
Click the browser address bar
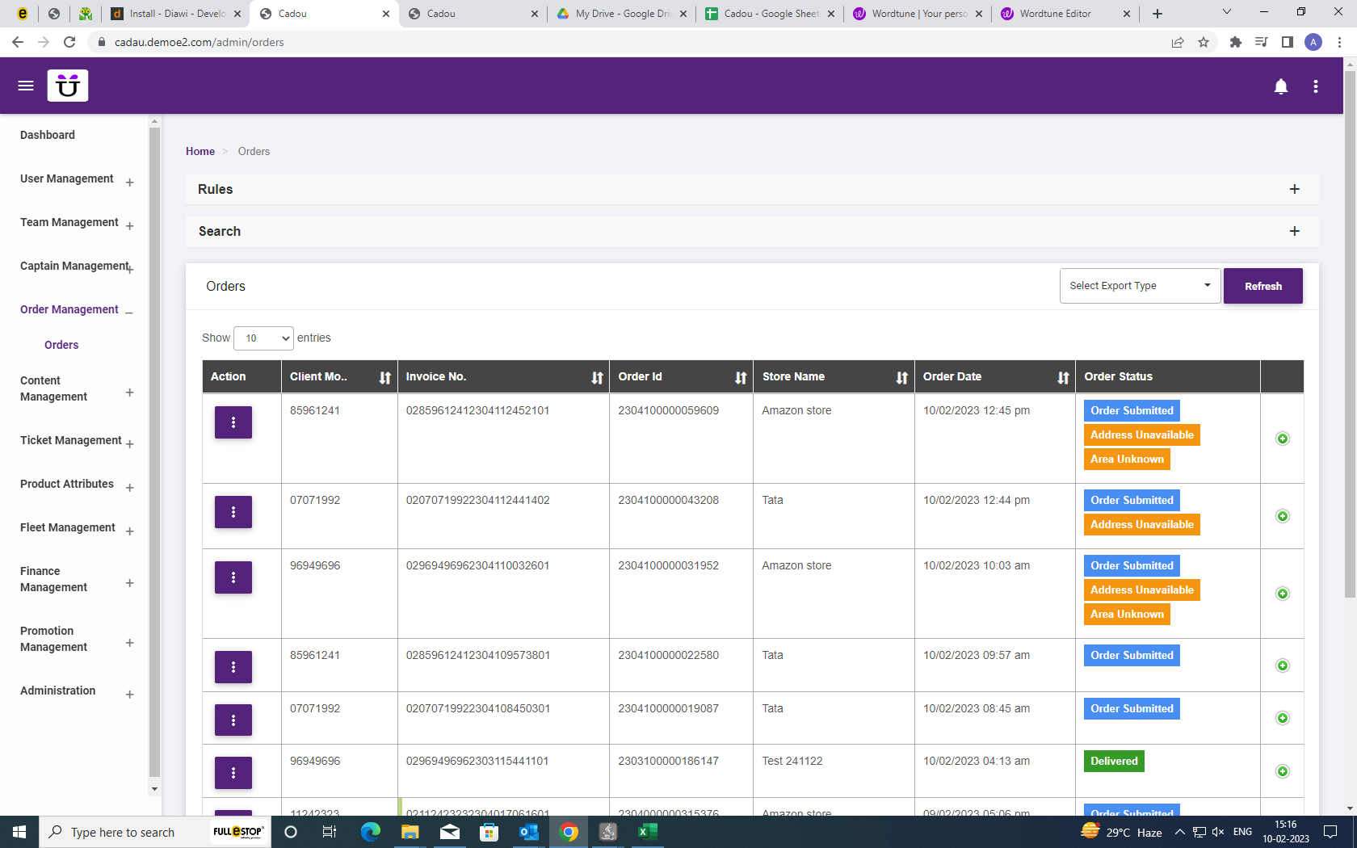click(630, 42)
